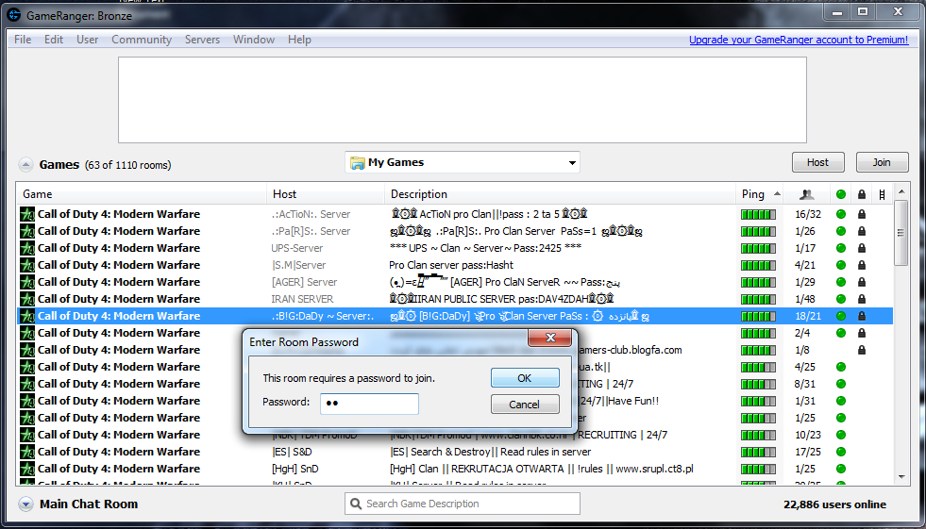Collapse the Games section arrow
The height and width of the screenshot is (529, 926).
point(25,164)
